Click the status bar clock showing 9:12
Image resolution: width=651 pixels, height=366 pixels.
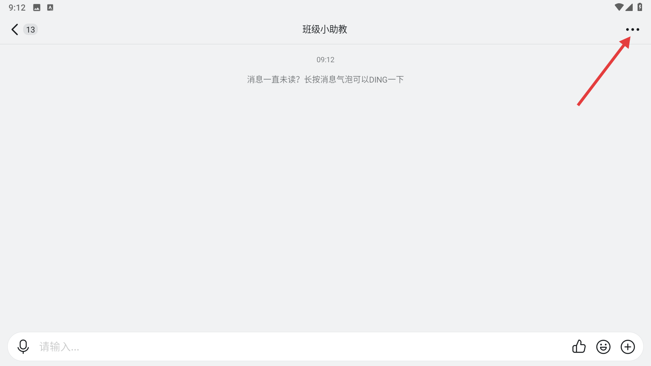pyautogui.click(x=17, y=8)
